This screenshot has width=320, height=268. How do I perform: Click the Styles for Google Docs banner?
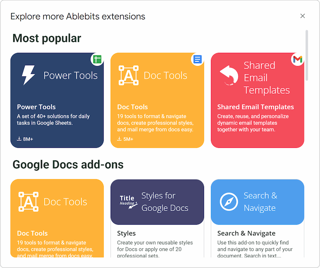157,202
